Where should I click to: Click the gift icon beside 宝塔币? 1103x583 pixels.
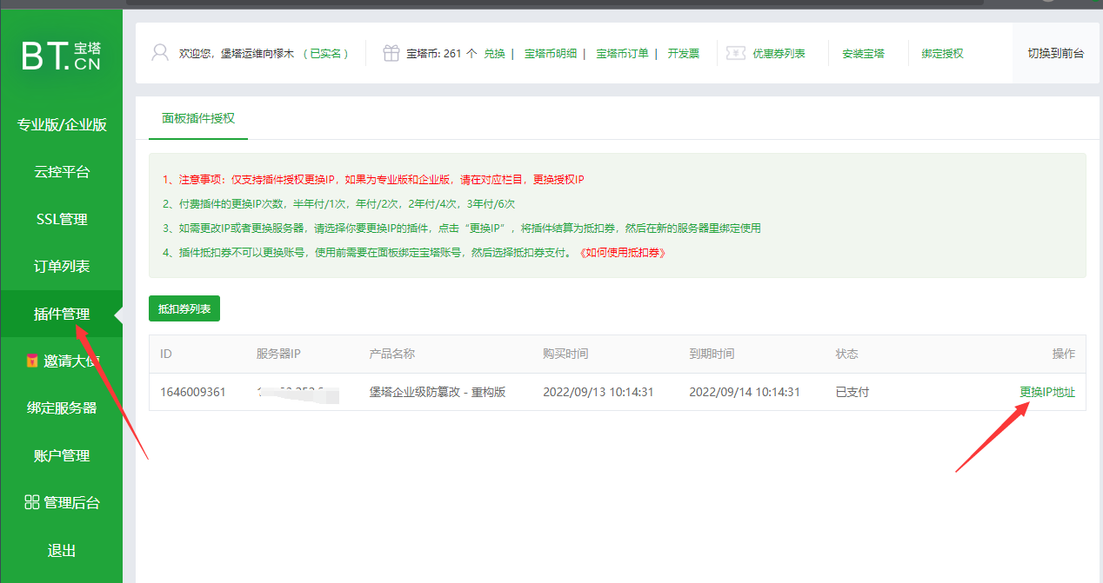[x=391, y=53]
